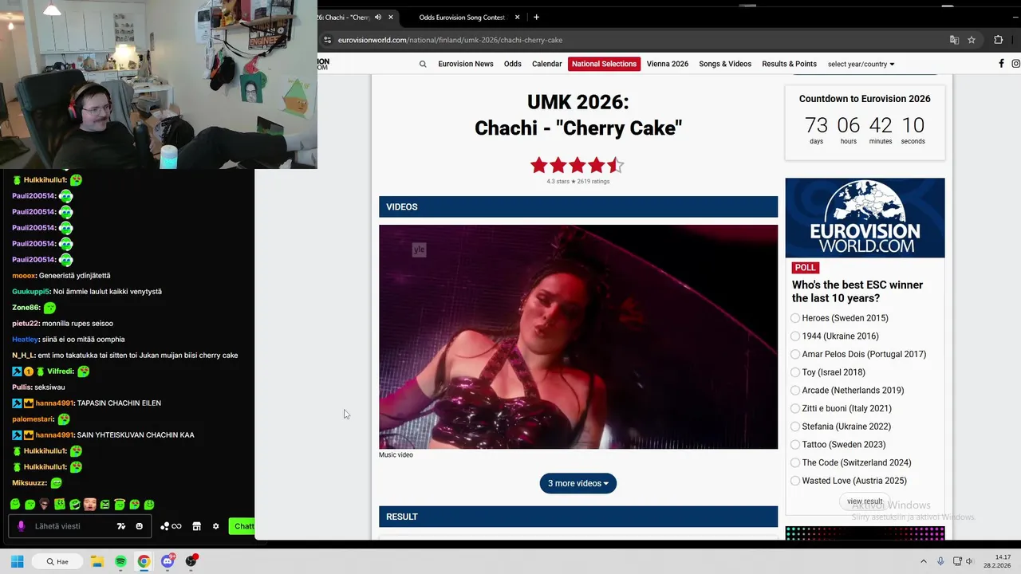The height and width of the screenshot is (574, 1021).
Task: Click the Chrome translate page icon
Action: point(954,40)
